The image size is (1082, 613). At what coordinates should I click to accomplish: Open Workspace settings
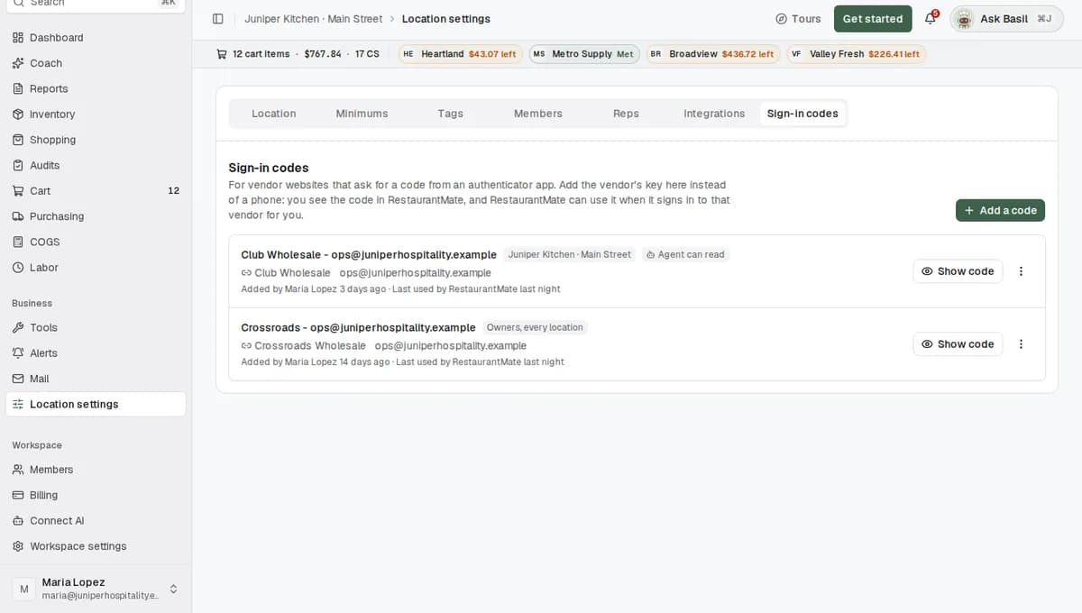[96, 546]
